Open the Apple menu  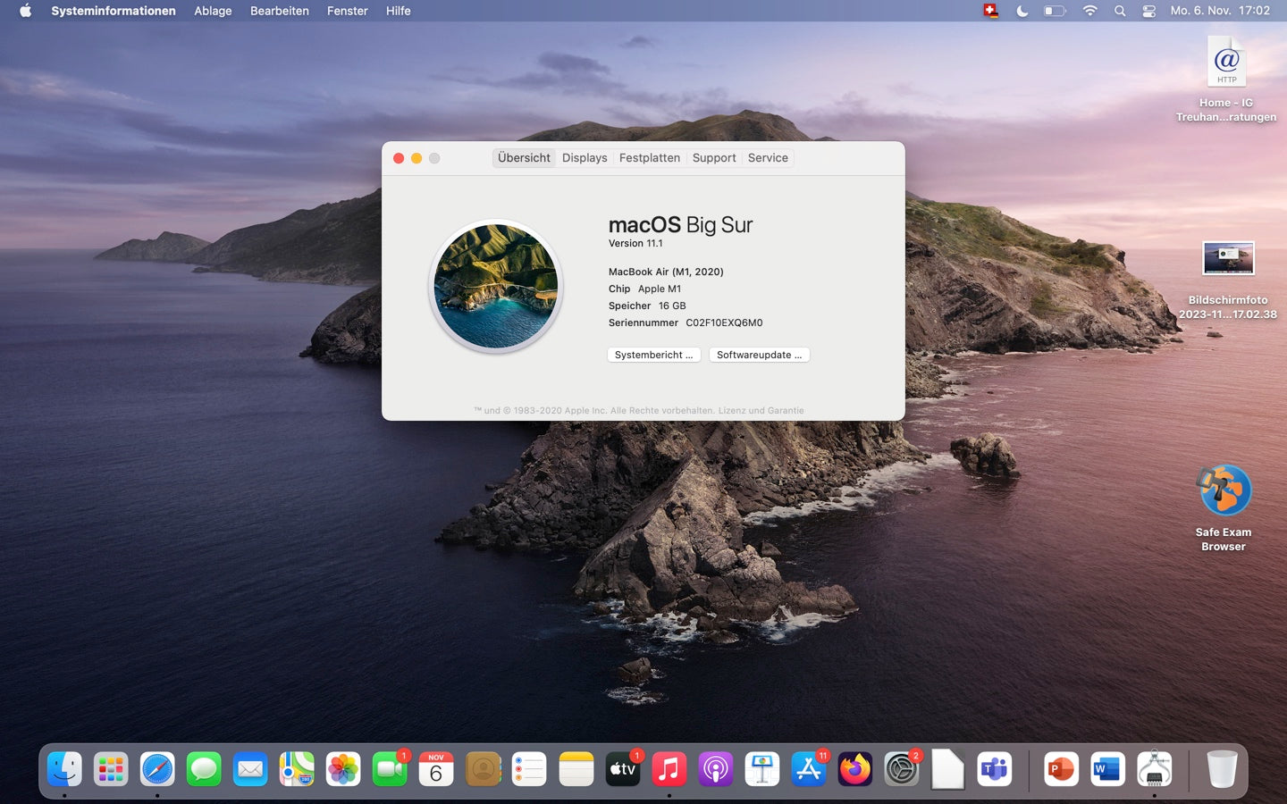(25, 11)
